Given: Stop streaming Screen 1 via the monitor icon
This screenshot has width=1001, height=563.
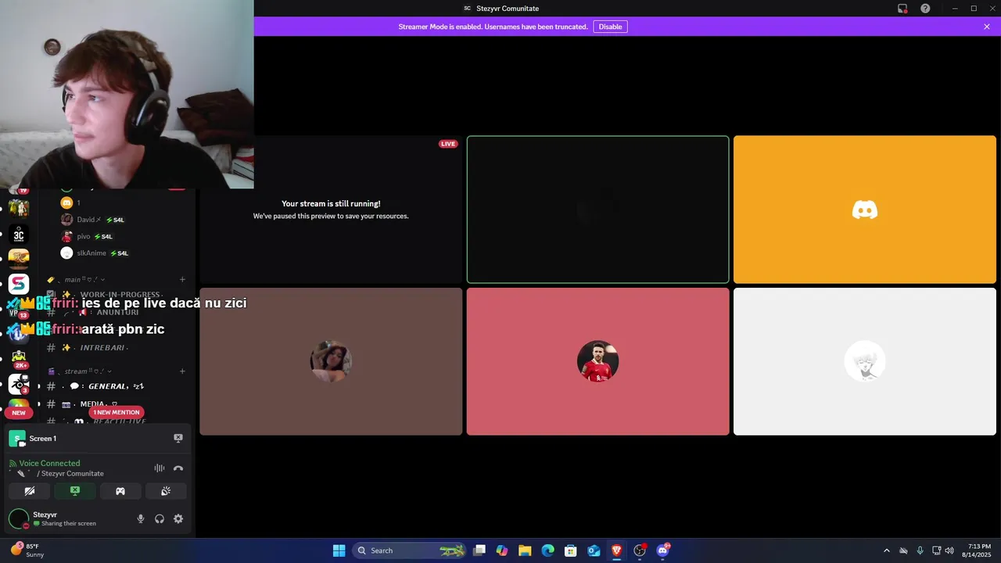Looking at the screenshot, I should tap(178, 439).
